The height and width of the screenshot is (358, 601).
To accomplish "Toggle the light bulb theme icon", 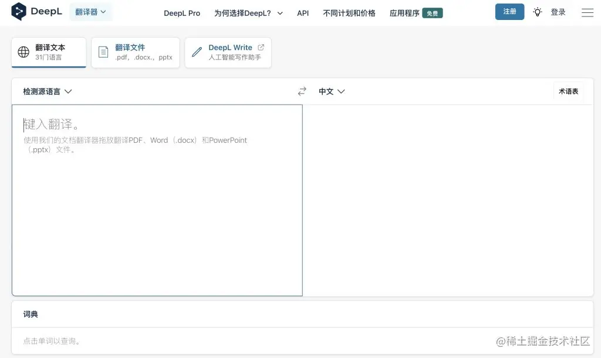I will pyautogui.click(x=538, y=12).
